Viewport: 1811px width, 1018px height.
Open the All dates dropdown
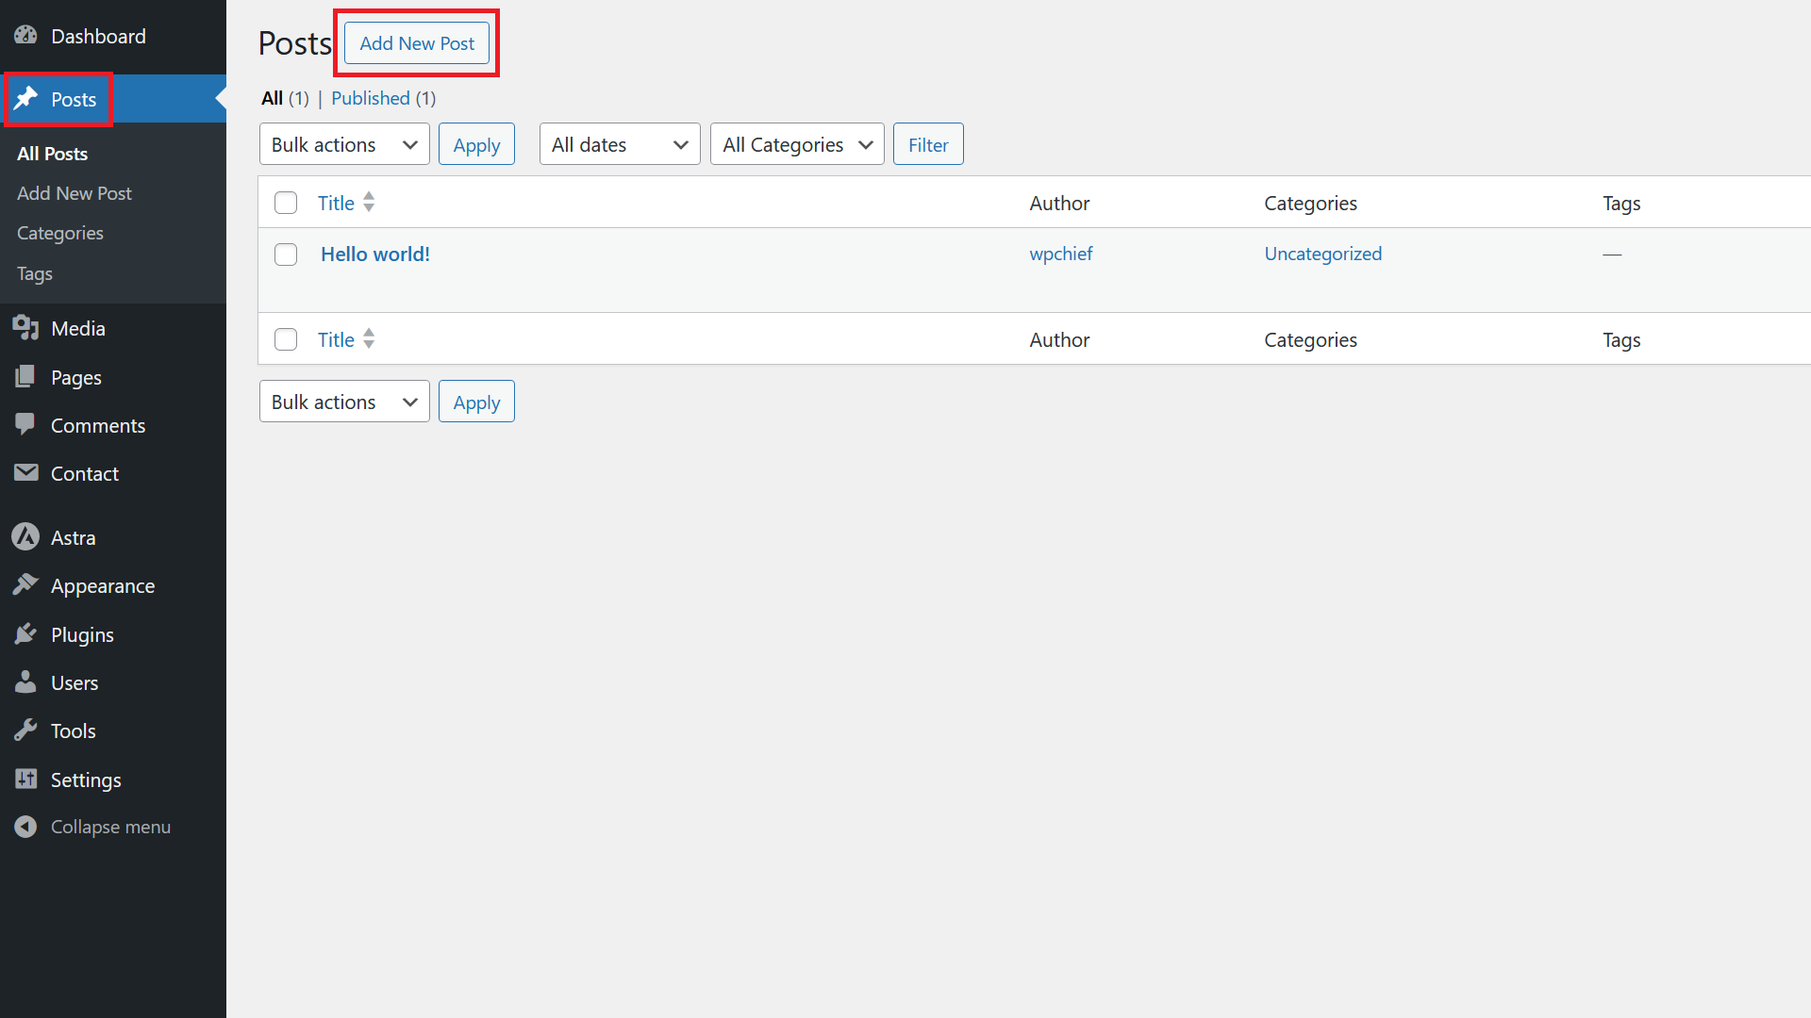pos(620,144)
